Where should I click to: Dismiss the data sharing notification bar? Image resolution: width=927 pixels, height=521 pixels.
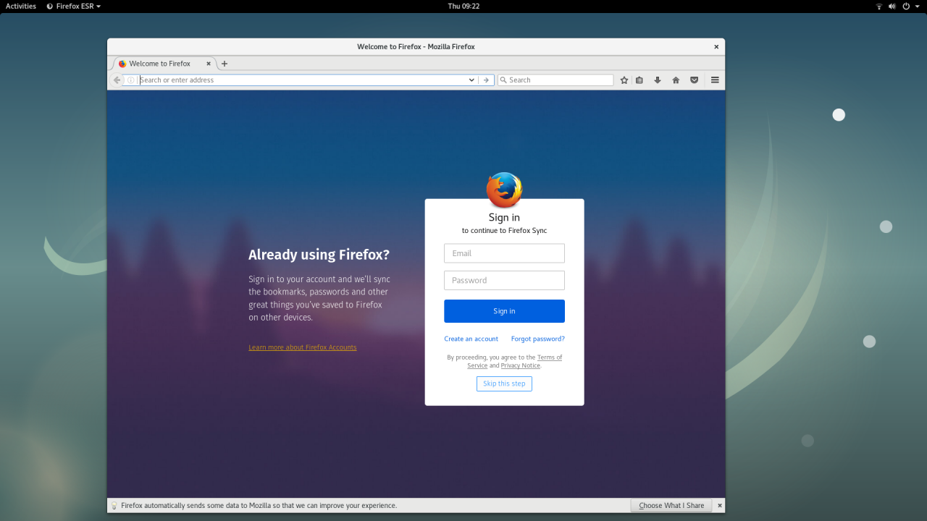click(719, 506)
